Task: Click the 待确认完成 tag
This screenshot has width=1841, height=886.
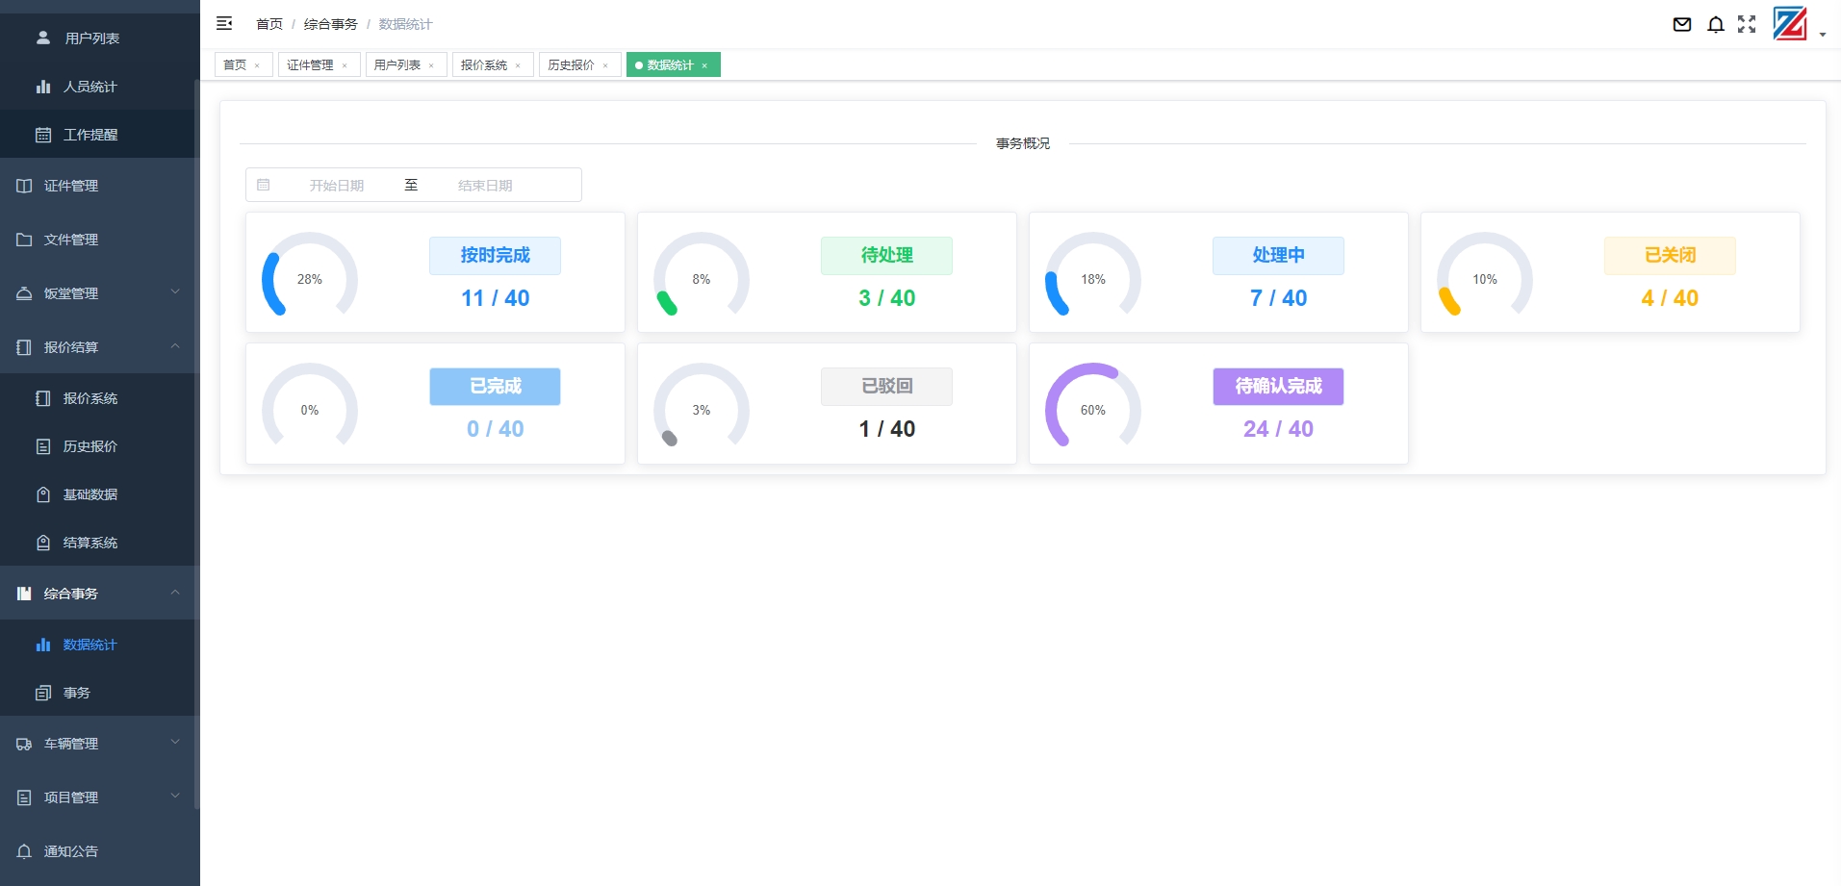Action: pos(1278,386)
